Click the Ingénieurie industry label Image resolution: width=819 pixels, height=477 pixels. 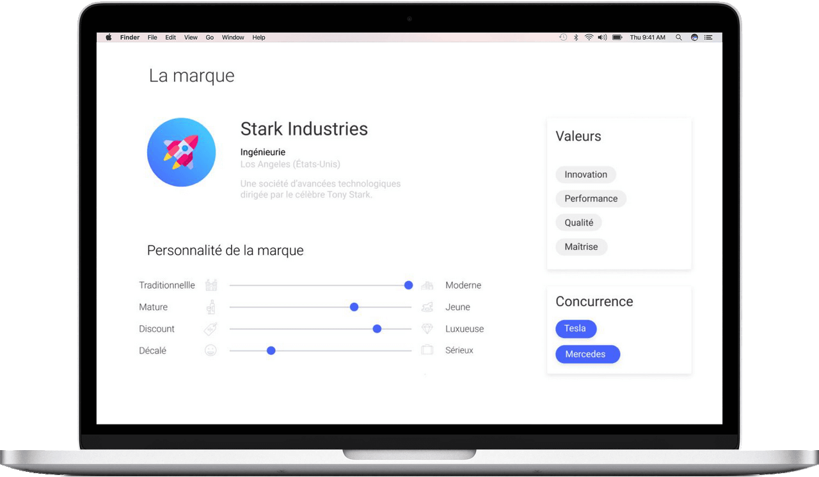click(263, 152)
